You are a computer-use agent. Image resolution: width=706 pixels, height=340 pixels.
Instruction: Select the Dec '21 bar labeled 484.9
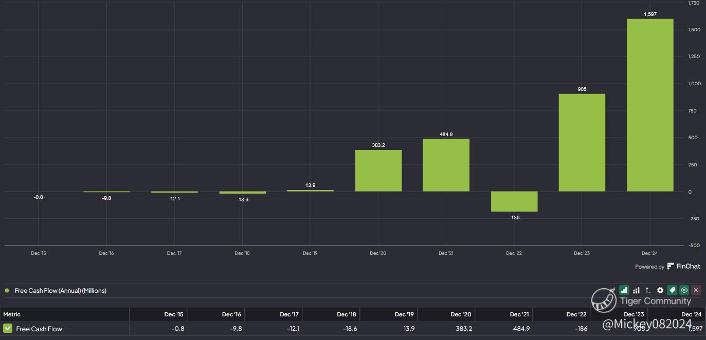click(446, 165)
